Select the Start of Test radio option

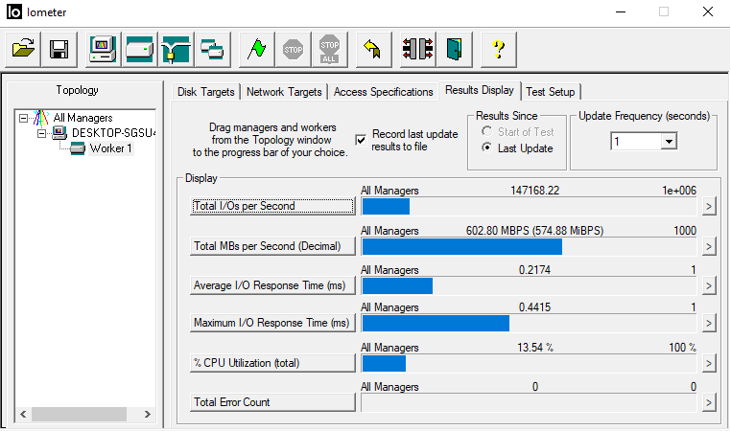[486, 132]
